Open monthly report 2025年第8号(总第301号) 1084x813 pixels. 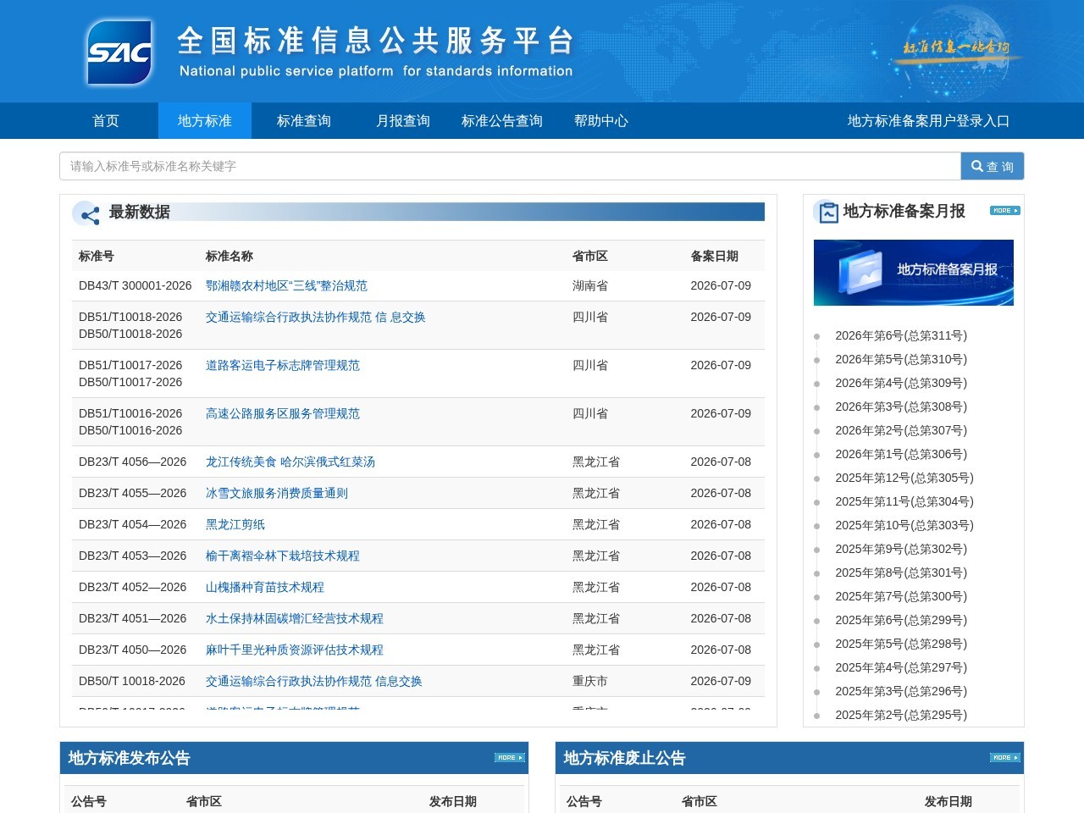click(x=901, y=573)
